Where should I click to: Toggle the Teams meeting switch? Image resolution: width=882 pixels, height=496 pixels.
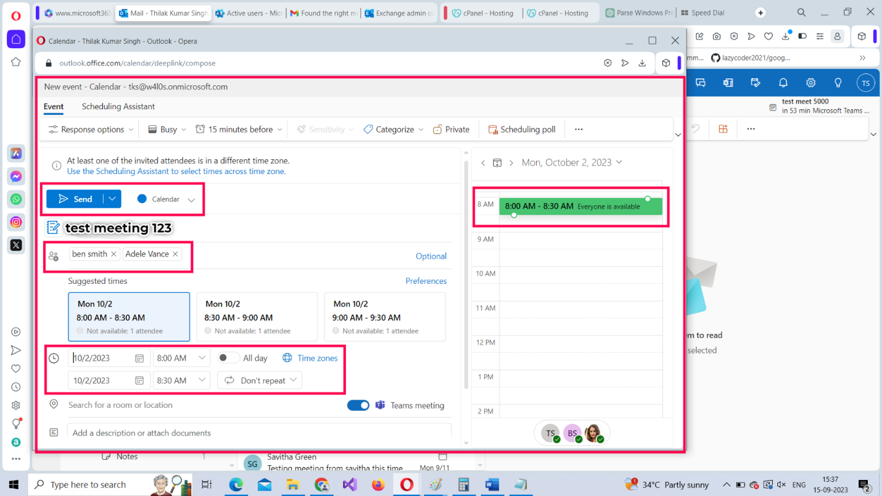click(x=358, y=405)
